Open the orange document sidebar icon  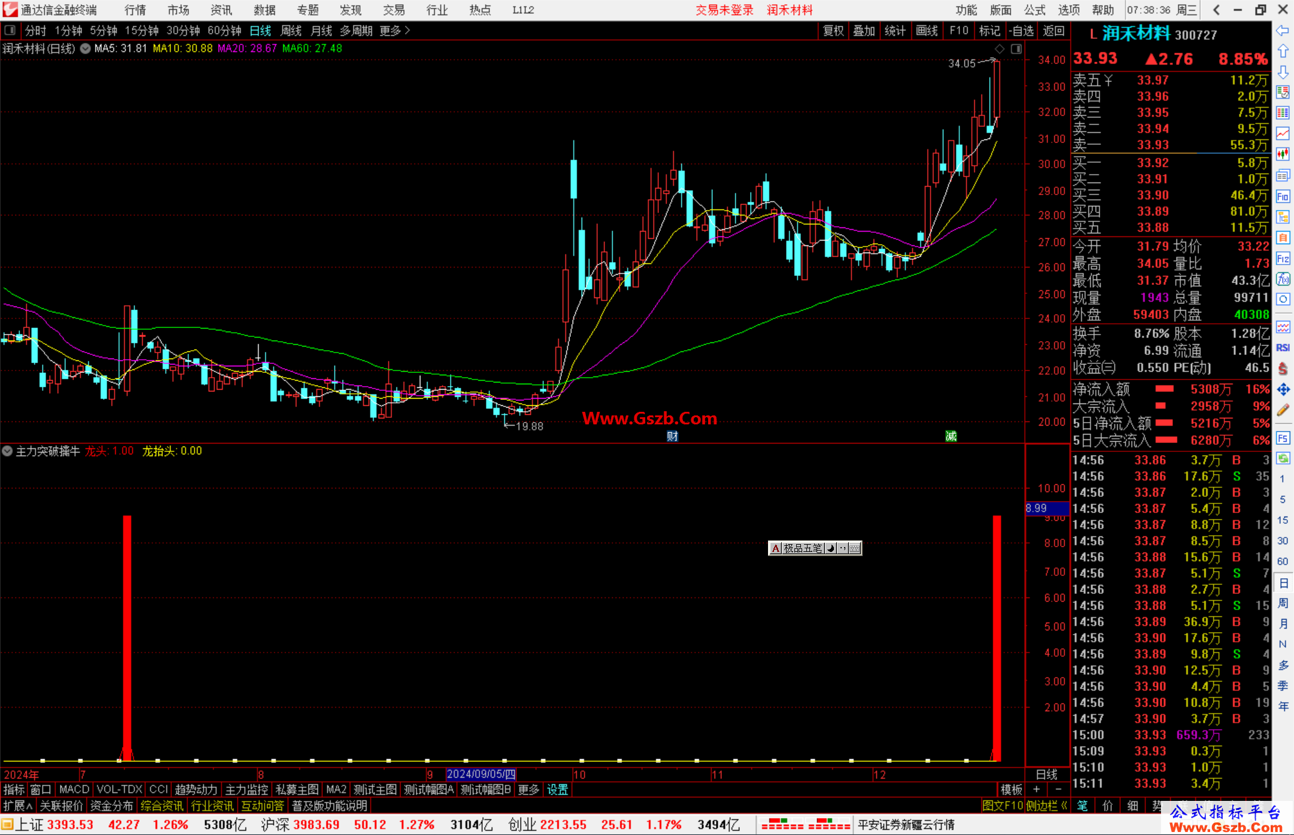click(x=1283, y=238)
